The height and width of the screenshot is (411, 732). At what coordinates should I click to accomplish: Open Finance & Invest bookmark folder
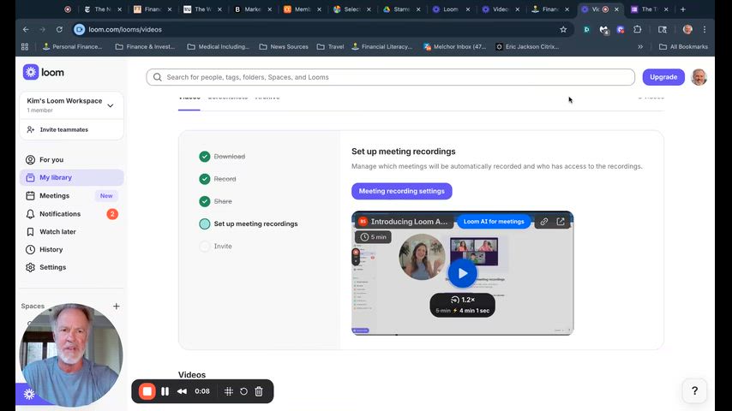(x=145, y=46)
